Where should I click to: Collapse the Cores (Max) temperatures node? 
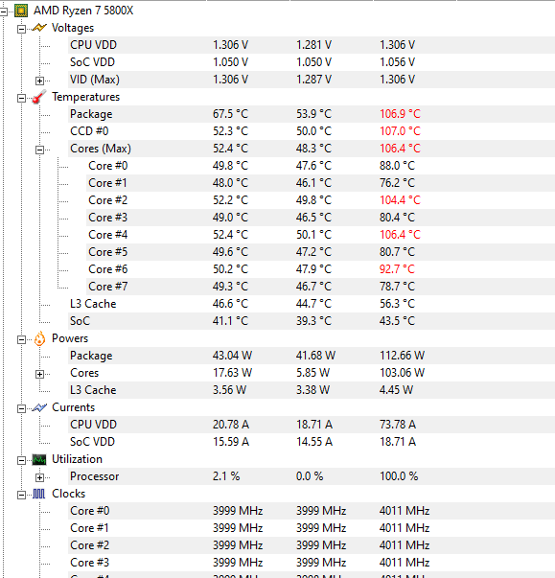pos(39,150)
